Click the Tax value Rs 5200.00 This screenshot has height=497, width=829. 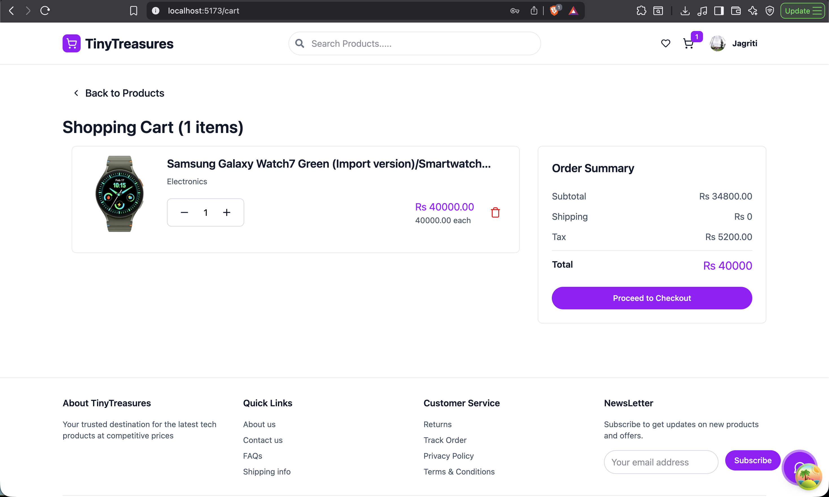point(728,237)
